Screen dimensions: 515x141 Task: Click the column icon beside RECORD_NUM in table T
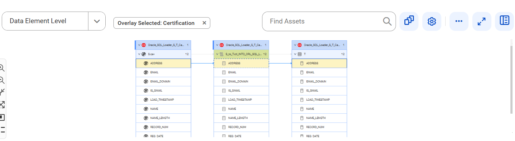[302, 127]
